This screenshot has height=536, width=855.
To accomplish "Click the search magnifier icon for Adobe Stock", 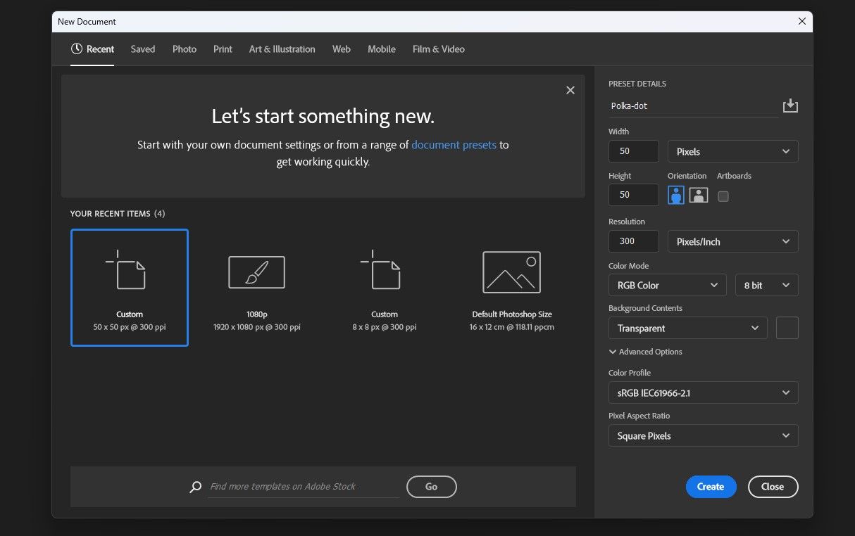I will point(196,487).
